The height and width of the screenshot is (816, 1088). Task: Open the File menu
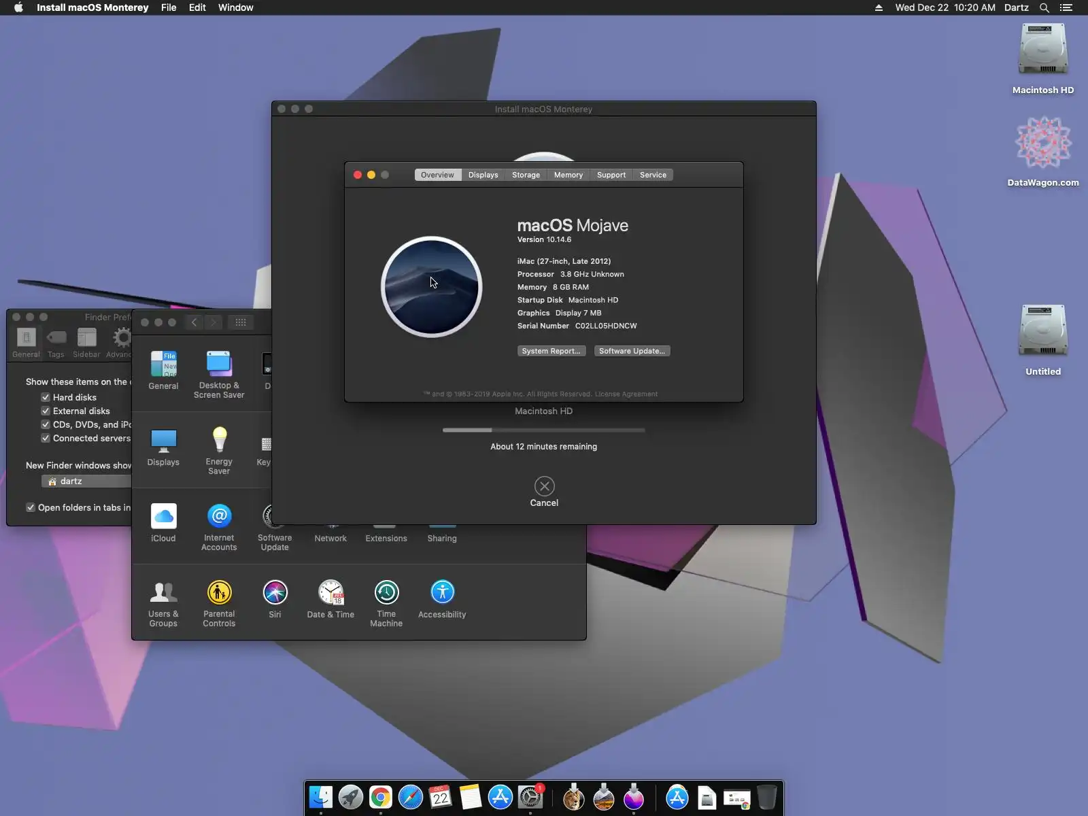click(169, 7)
